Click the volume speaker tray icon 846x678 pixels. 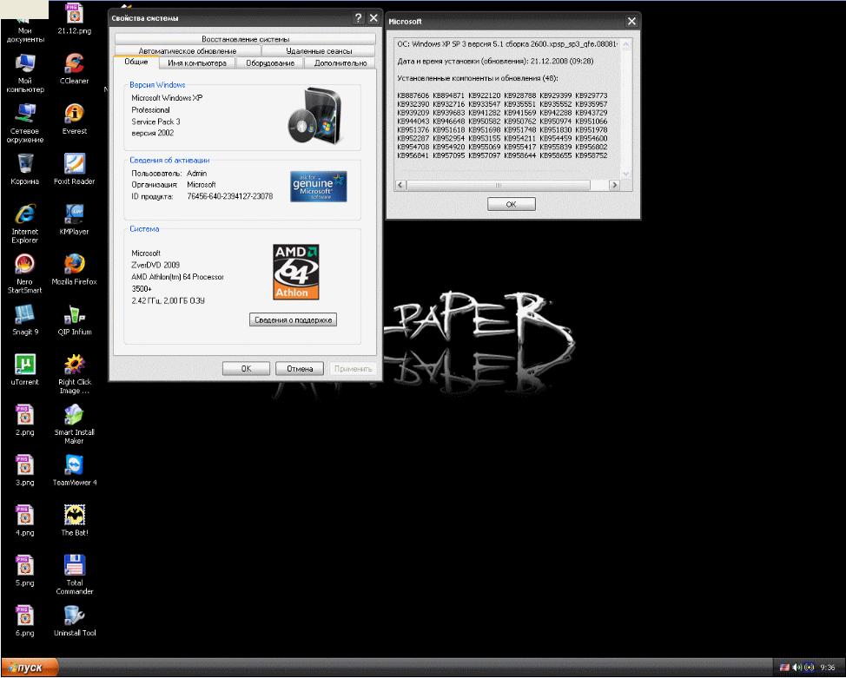coord(796,668)
